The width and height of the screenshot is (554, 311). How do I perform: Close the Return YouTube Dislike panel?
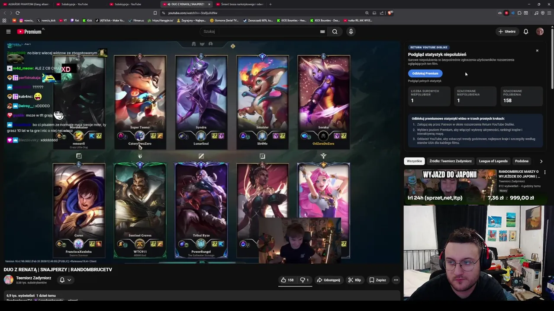[x=537, y=51]
